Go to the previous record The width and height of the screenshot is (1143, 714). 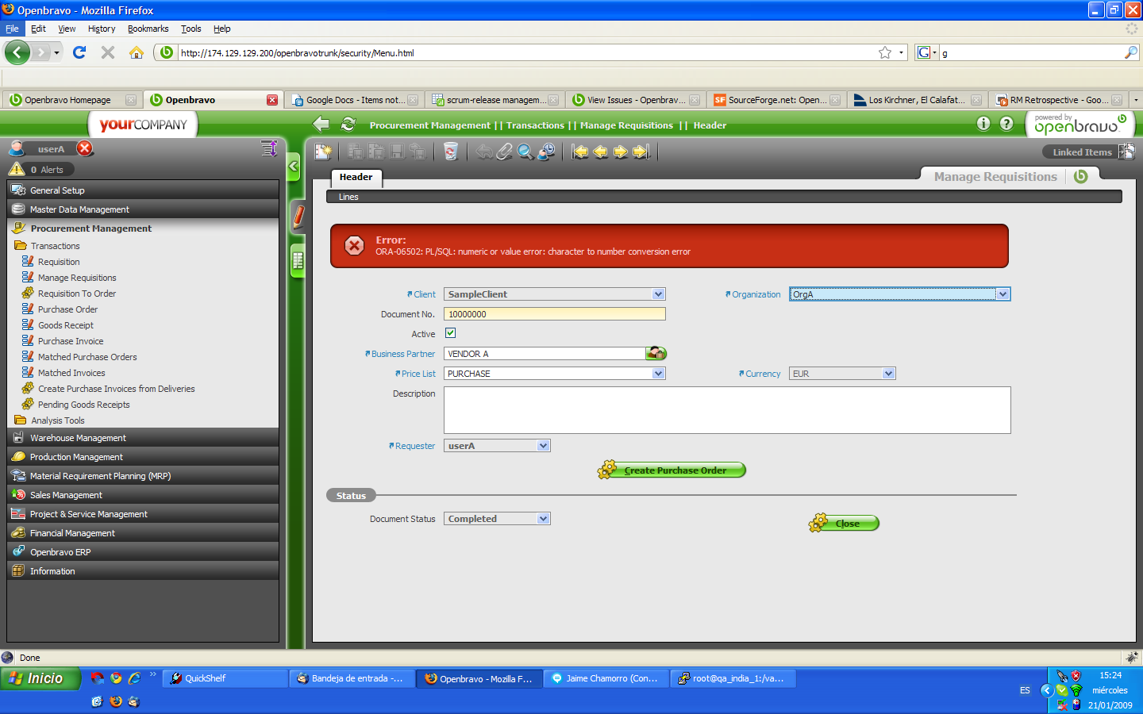[600, 152]
